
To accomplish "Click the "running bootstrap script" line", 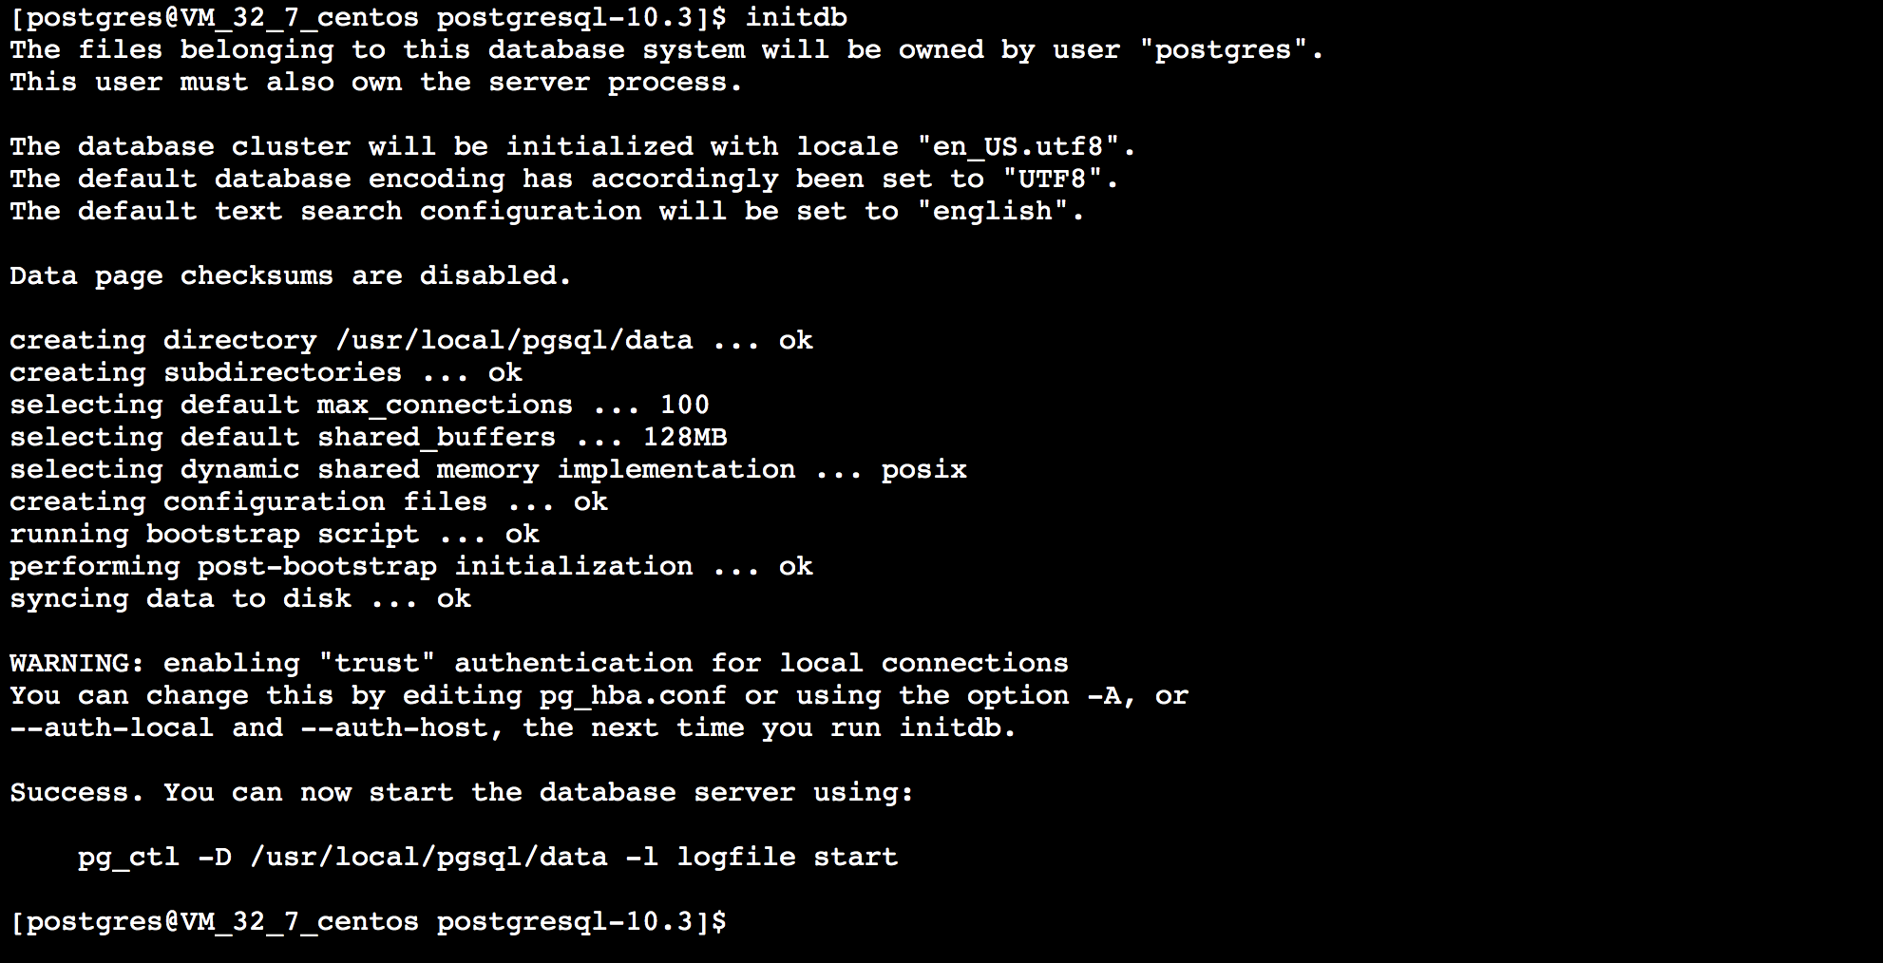I will (x=274, y=534).
